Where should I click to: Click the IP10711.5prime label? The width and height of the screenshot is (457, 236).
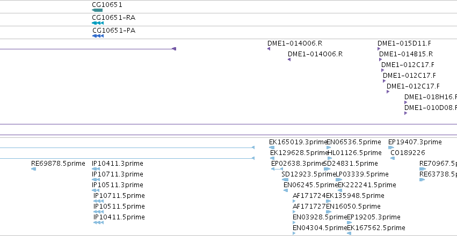tap(119, 196)
